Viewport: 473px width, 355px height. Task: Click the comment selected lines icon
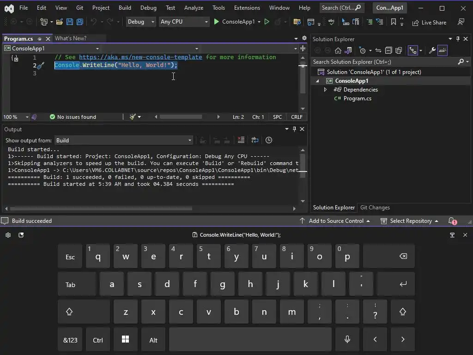click(370, 22)
